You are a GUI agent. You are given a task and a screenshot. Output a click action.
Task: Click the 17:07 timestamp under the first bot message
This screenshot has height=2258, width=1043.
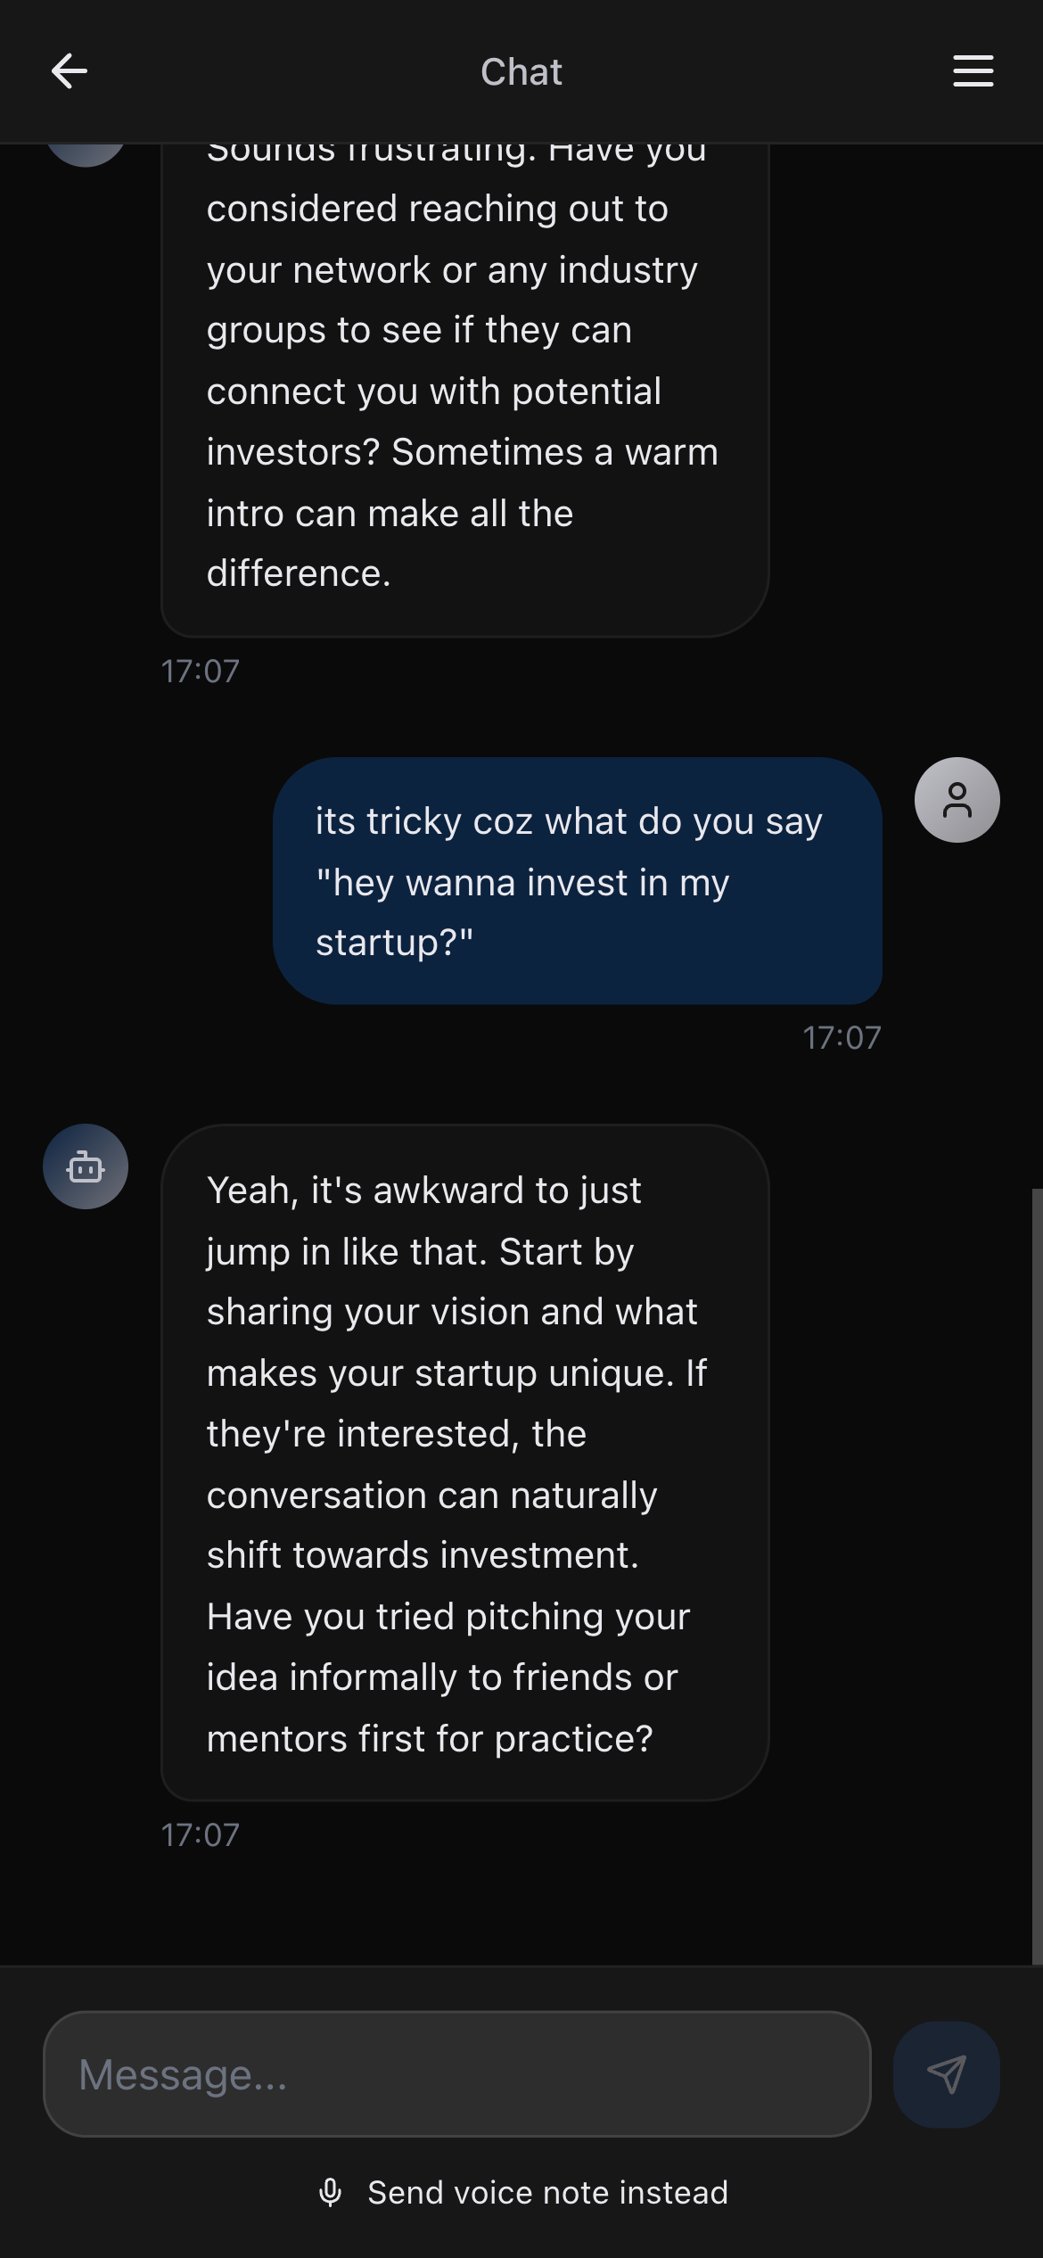pos(201,672)
